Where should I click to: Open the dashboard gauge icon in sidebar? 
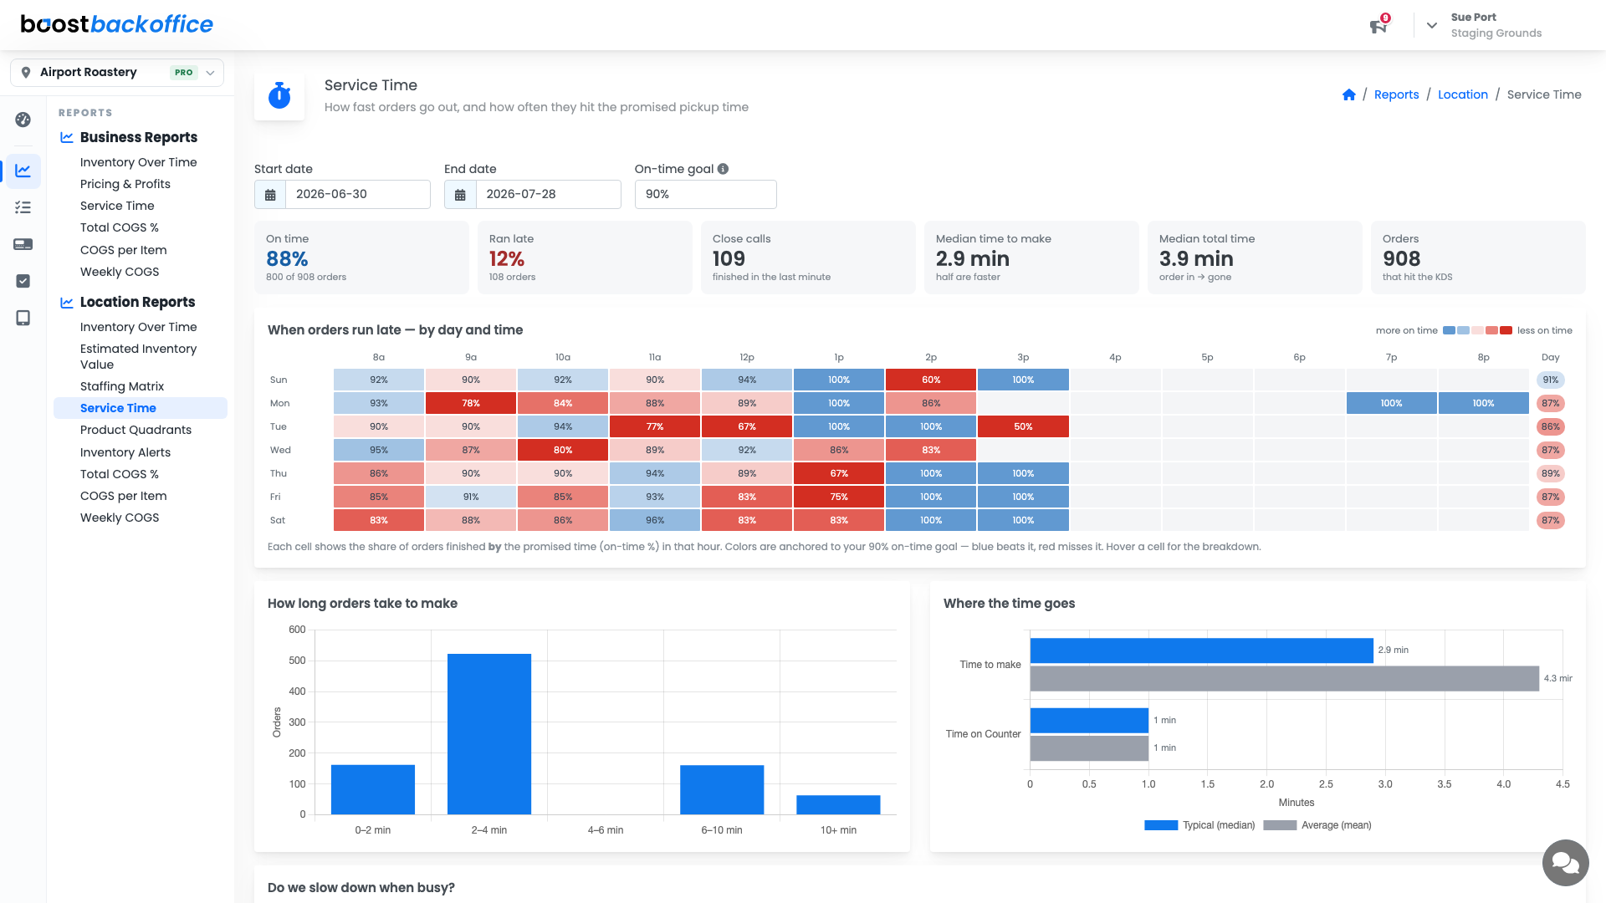click(x=23, y=120)
